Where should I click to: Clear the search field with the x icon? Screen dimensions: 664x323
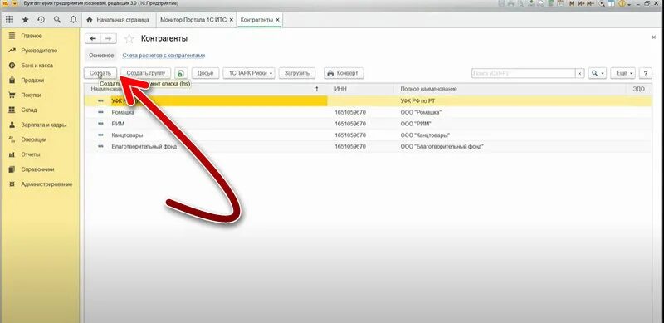click(579, 73)
